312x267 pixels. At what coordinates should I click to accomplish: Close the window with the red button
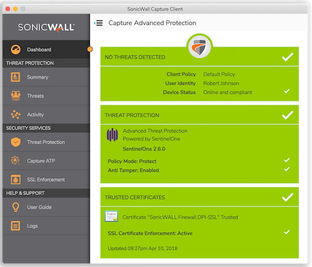point(8,9)
